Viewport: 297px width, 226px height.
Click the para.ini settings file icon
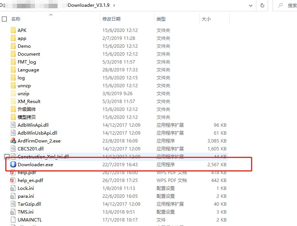point(13,196)
